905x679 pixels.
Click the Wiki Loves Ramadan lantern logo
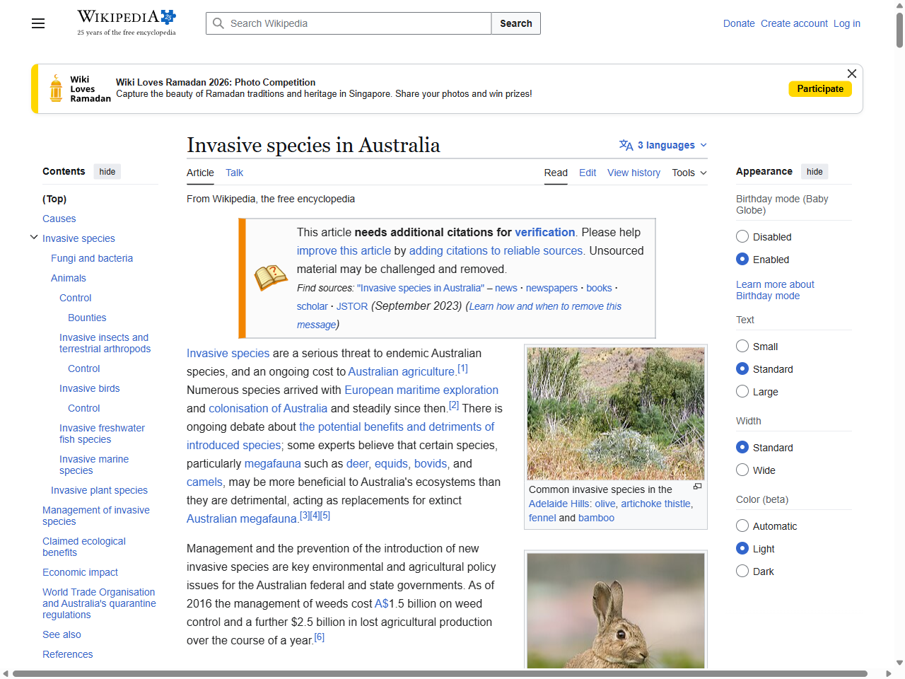[55, 88]
